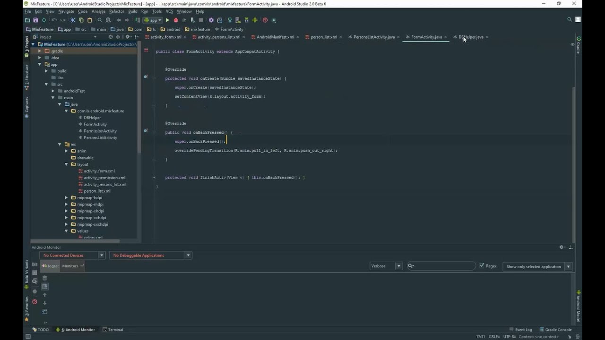Close the activity_form.xml tab
This screenshot has height=340, width=605.
[185, 37]
